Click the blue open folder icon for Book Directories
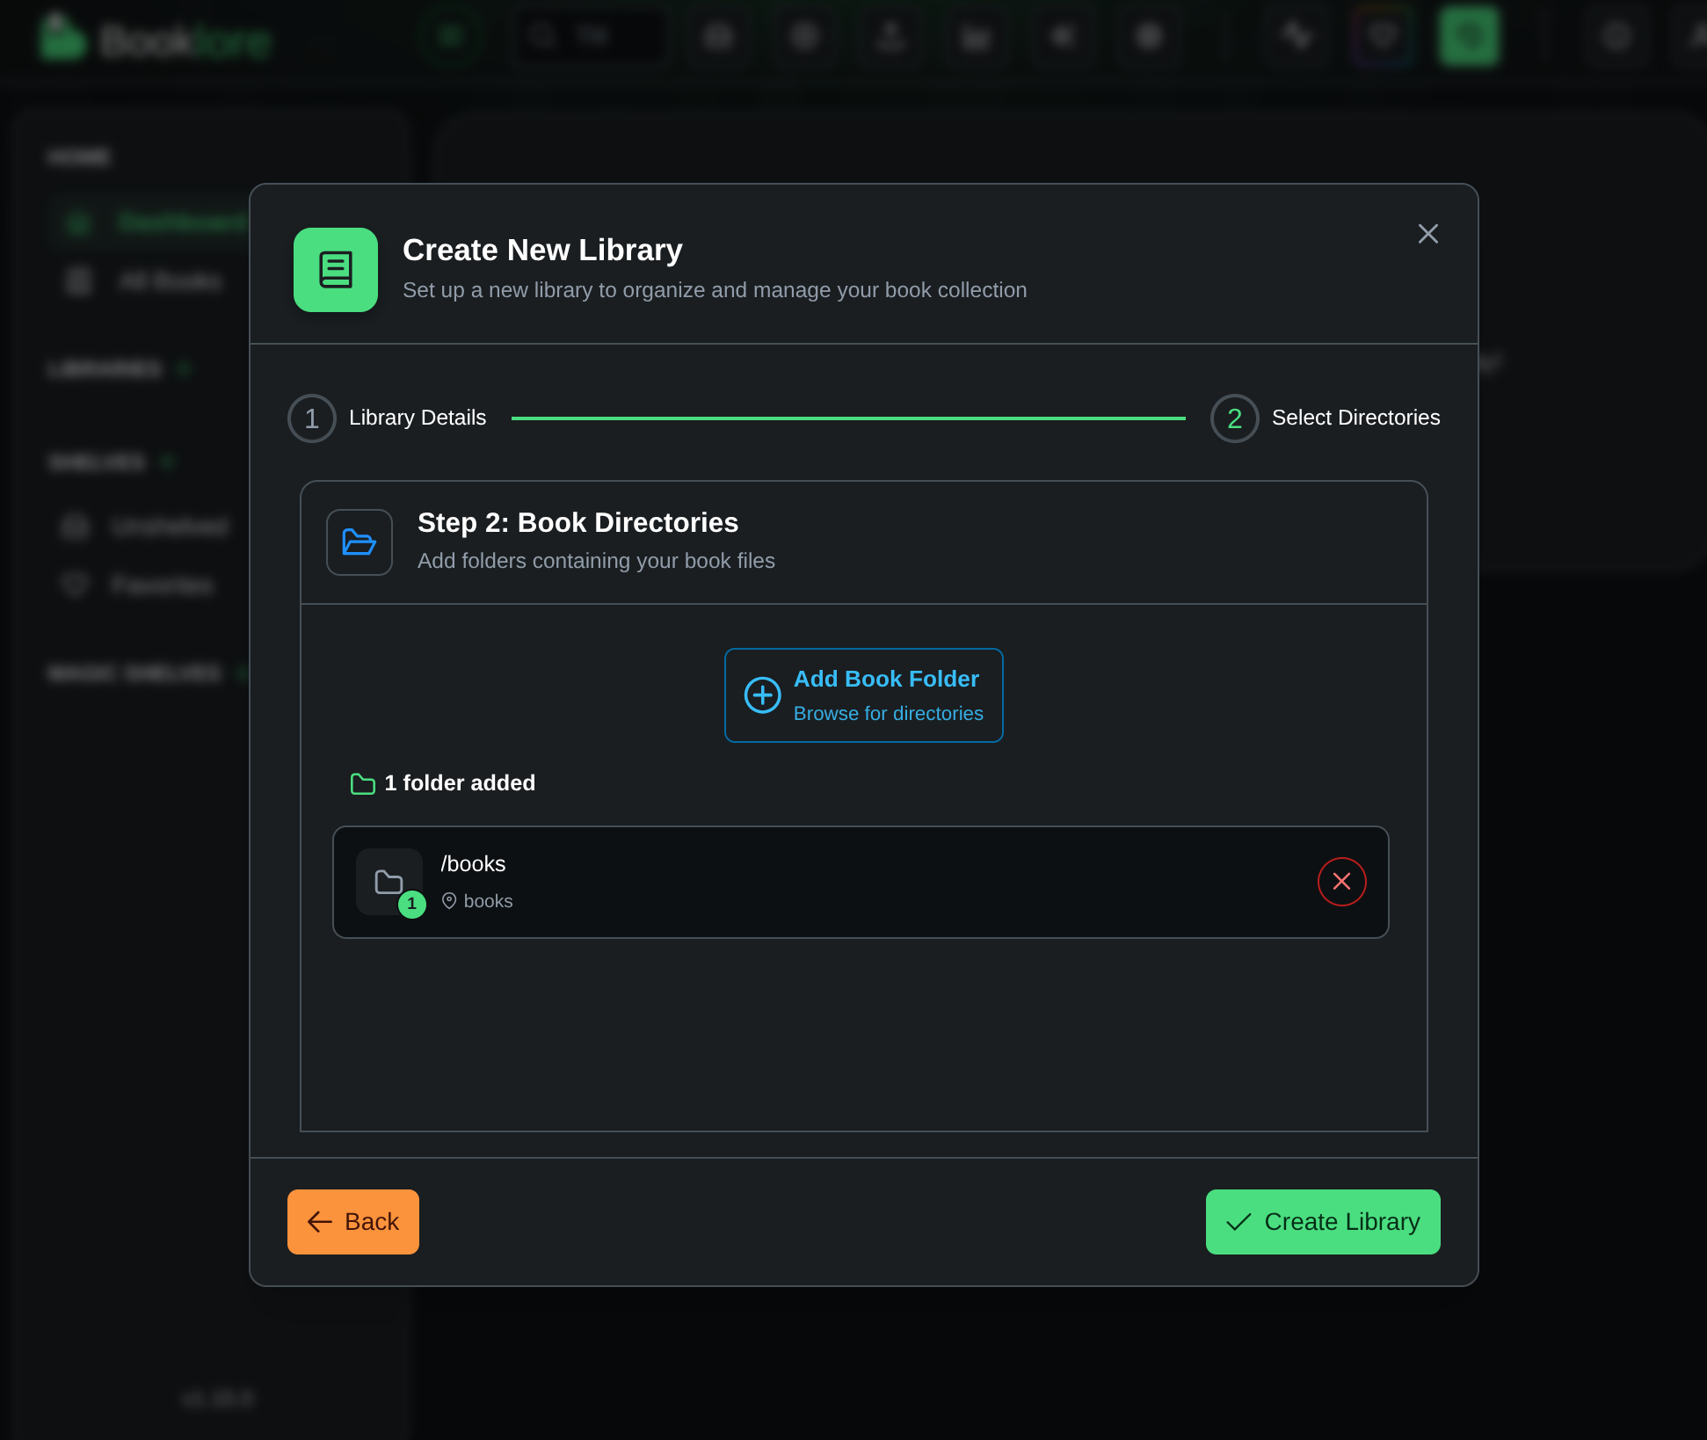 359,542
